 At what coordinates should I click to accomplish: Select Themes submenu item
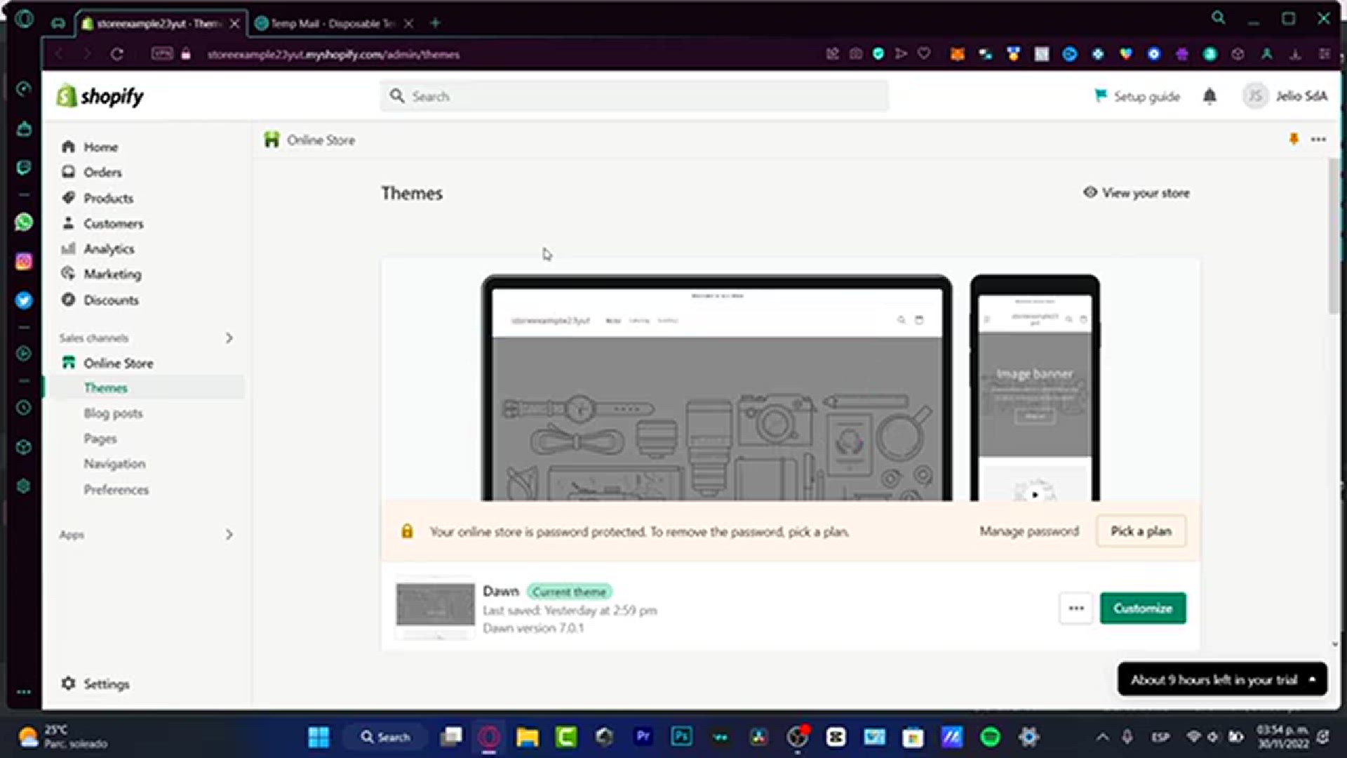tap(105, 387)
